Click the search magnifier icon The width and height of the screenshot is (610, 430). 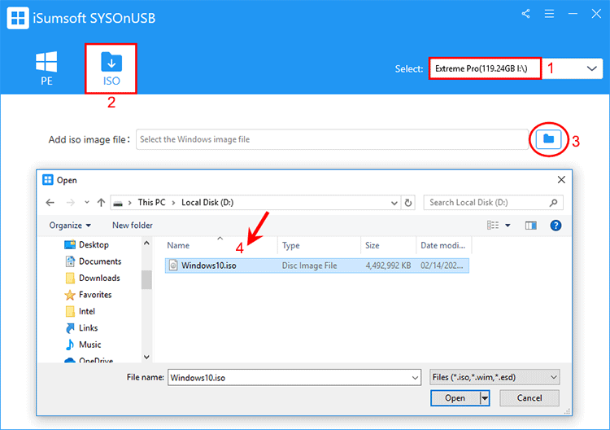554,203
